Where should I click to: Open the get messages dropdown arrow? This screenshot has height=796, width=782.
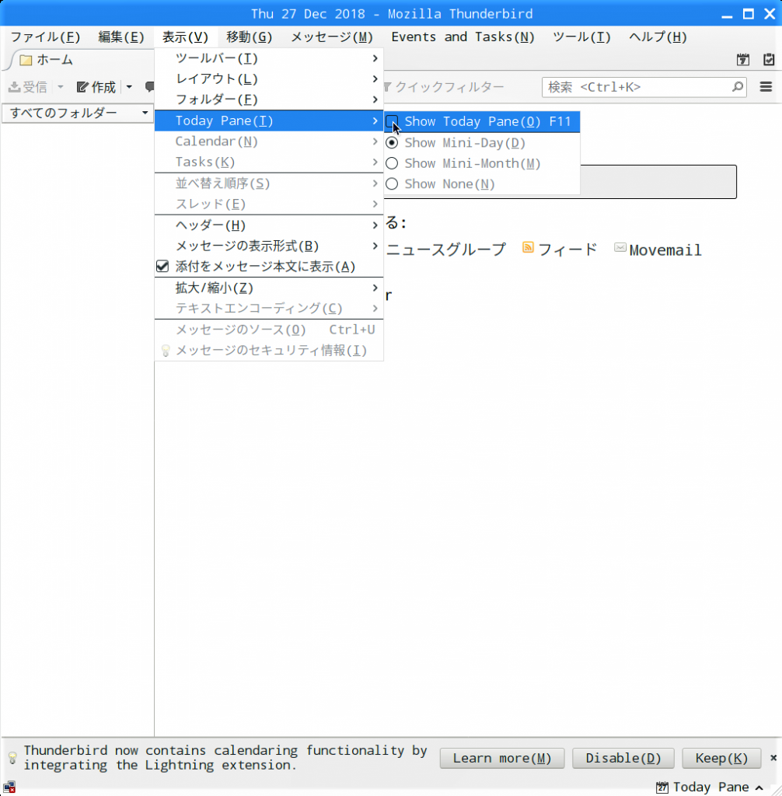pos(61,87)
